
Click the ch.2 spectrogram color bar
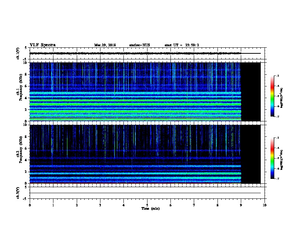272,158
